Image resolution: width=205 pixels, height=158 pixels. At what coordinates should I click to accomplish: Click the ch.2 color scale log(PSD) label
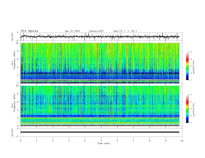tap(194, 110)
